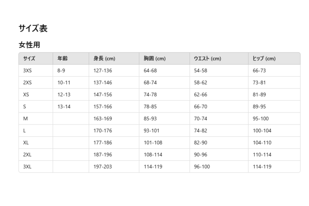Click the ヒップ (cm) column header
This screenshot has width=309, height=206.
(274, 59)
